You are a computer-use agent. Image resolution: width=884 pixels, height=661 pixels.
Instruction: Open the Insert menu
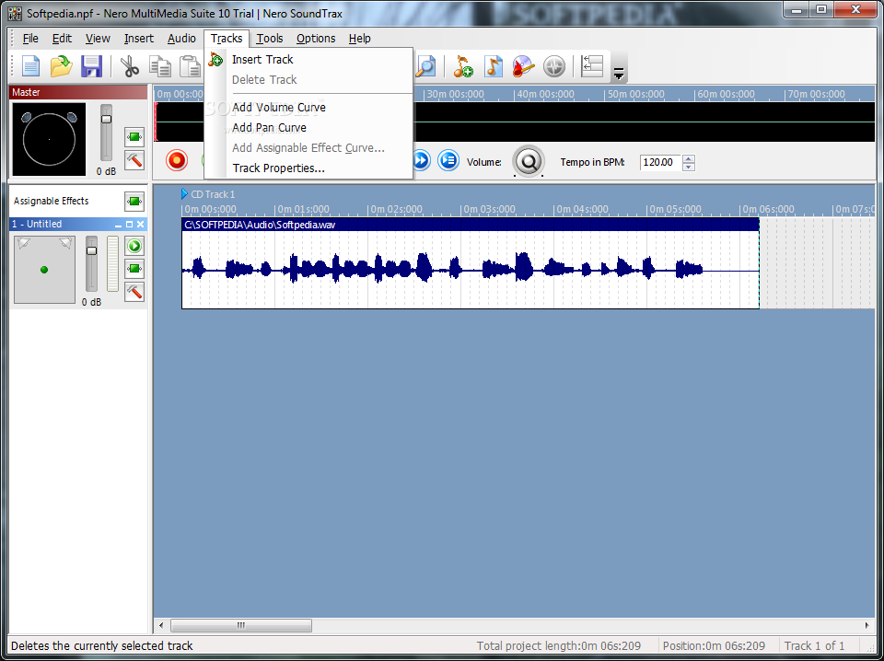139,39
